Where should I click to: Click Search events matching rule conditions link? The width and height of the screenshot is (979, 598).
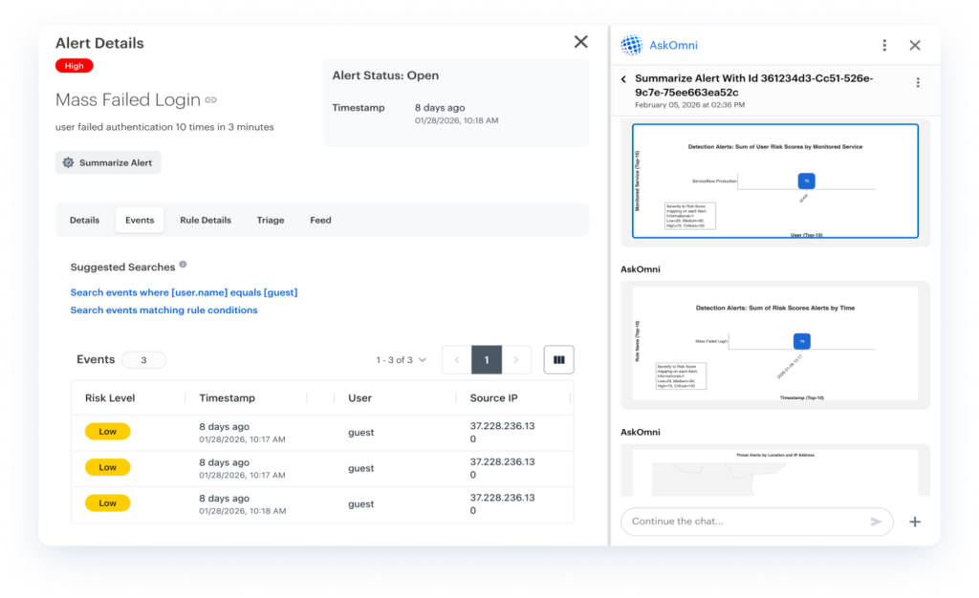click(163, 310)
